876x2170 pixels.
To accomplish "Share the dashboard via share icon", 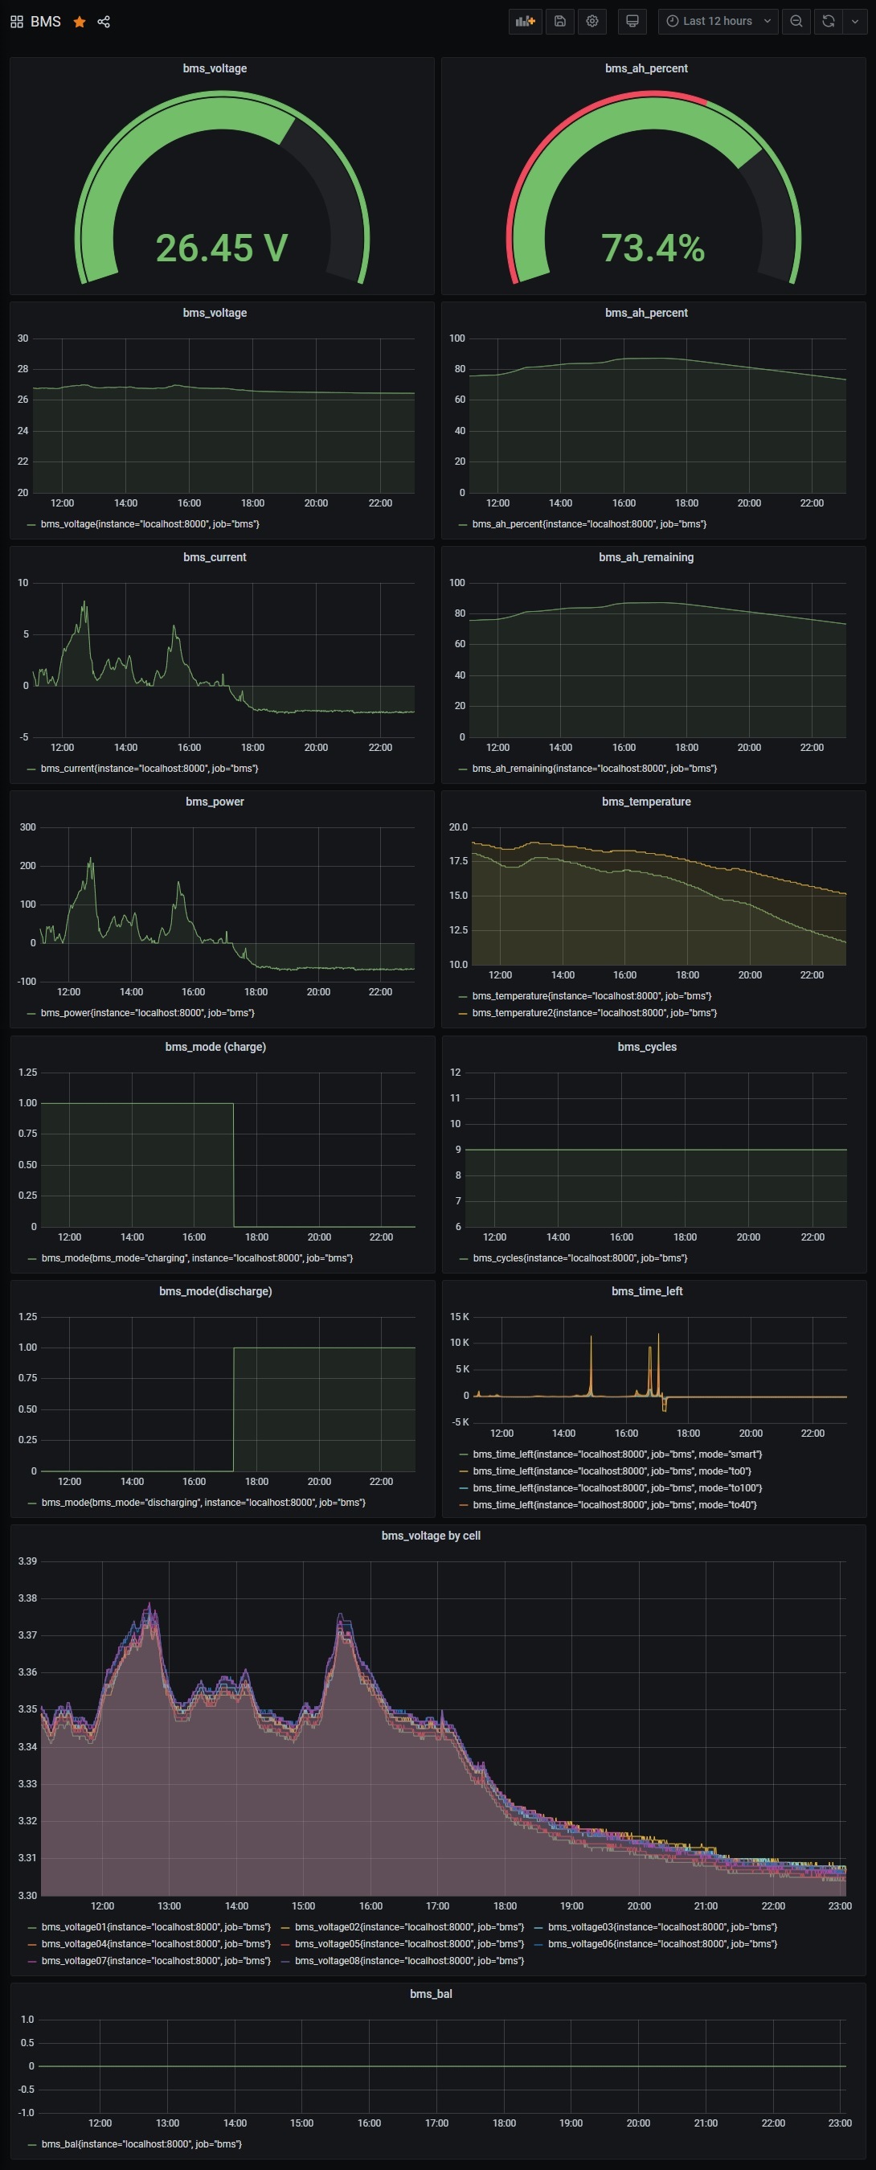I will [104, 22].
